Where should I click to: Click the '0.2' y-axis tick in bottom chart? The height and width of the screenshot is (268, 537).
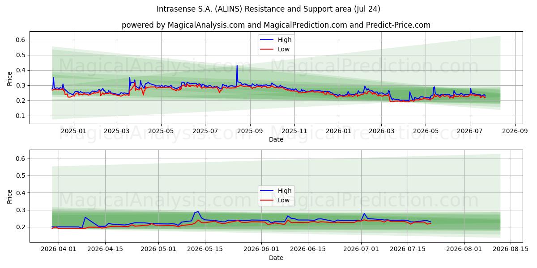21,227
